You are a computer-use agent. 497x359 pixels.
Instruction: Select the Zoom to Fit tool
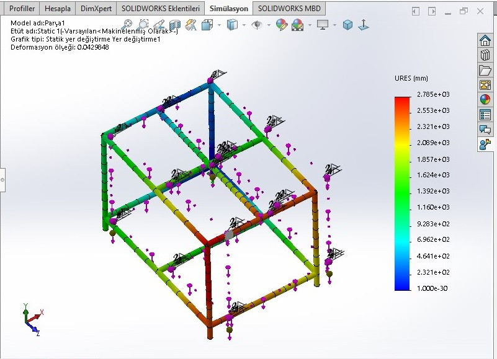coord(127,24)
